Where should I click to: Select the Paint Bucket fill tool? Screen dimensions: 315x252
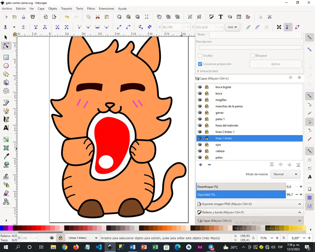click(x=6, y=165)
